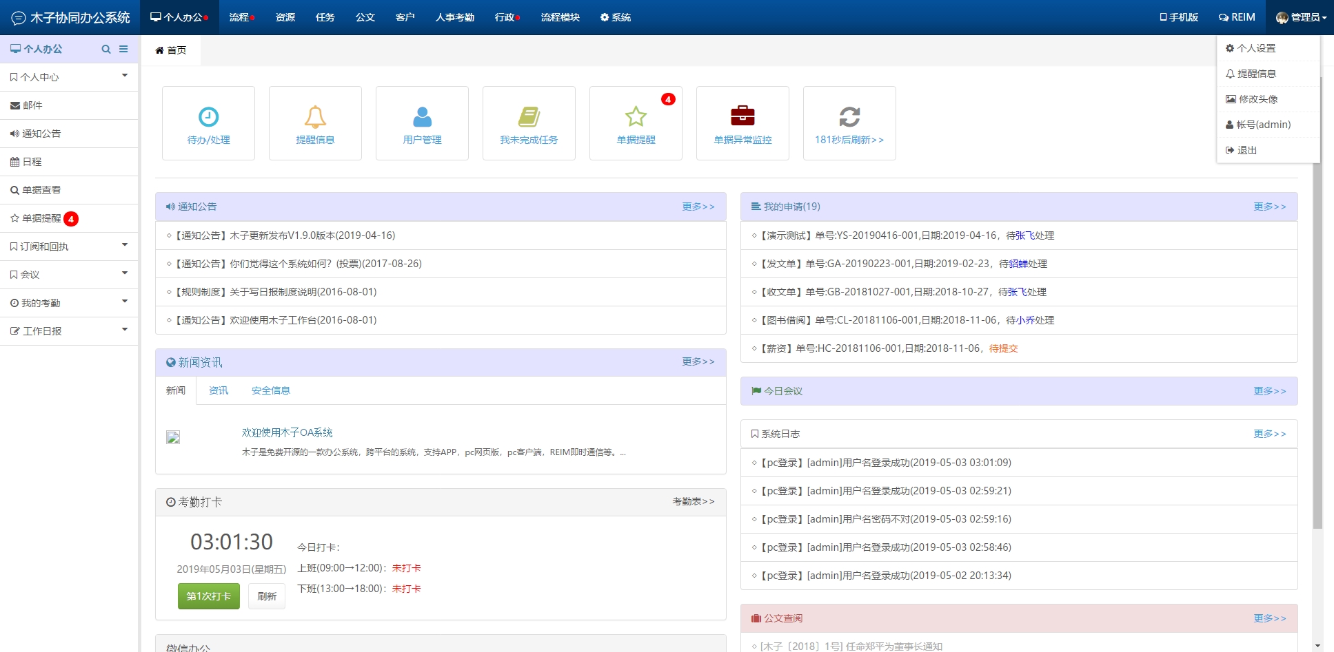Open 邮件 in the sidebar
The image size is (1334, 652).
[69, 105]
